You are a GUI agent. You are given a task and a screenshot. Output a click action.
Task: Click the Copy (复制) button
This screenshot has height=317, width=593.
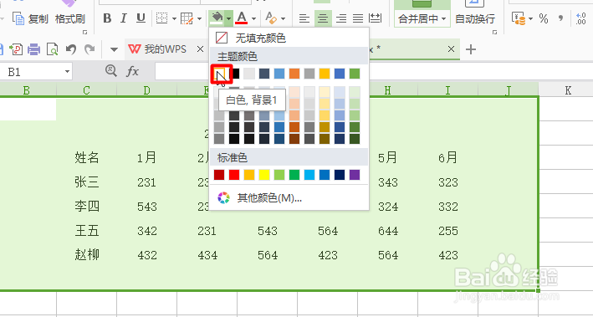click(x=30, y=18)
